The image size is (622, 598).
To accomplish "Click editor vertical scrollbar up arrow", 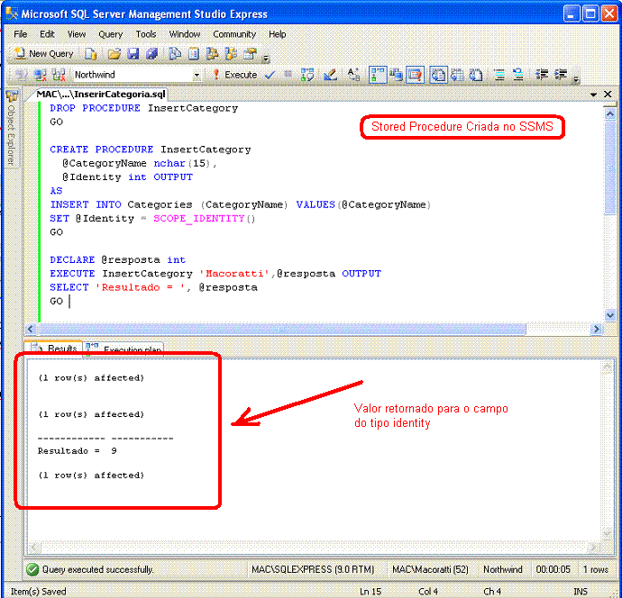I will tap(609, 114).
